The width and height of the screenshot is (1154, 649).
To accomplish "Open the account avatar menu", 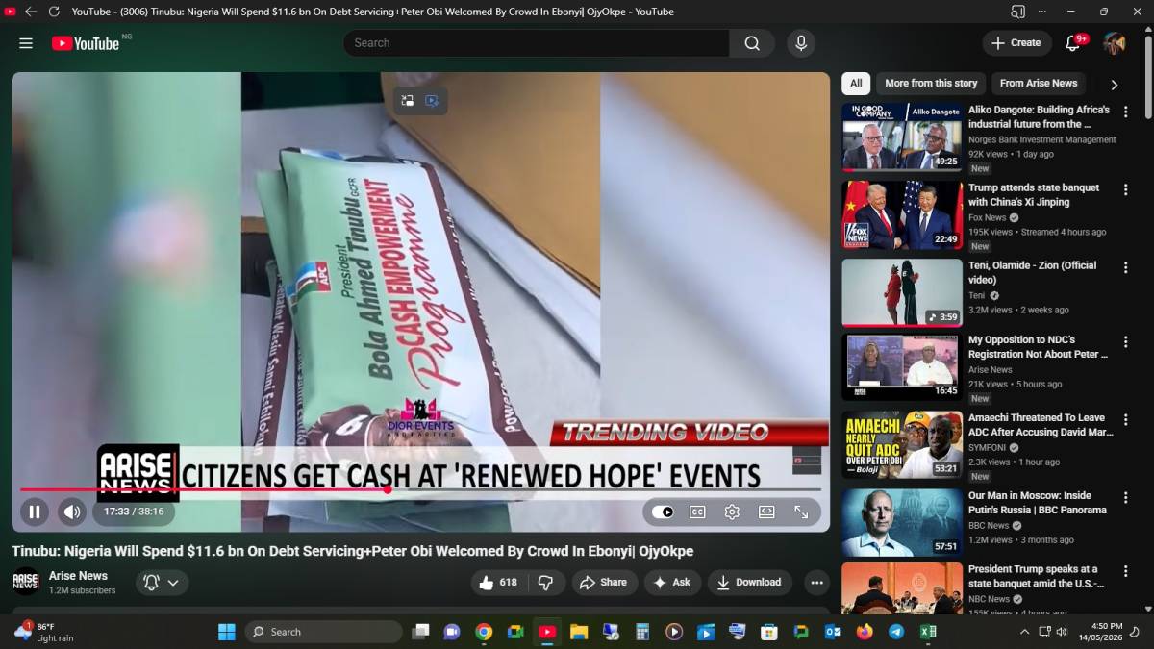I will click(x=1115, y=43).
